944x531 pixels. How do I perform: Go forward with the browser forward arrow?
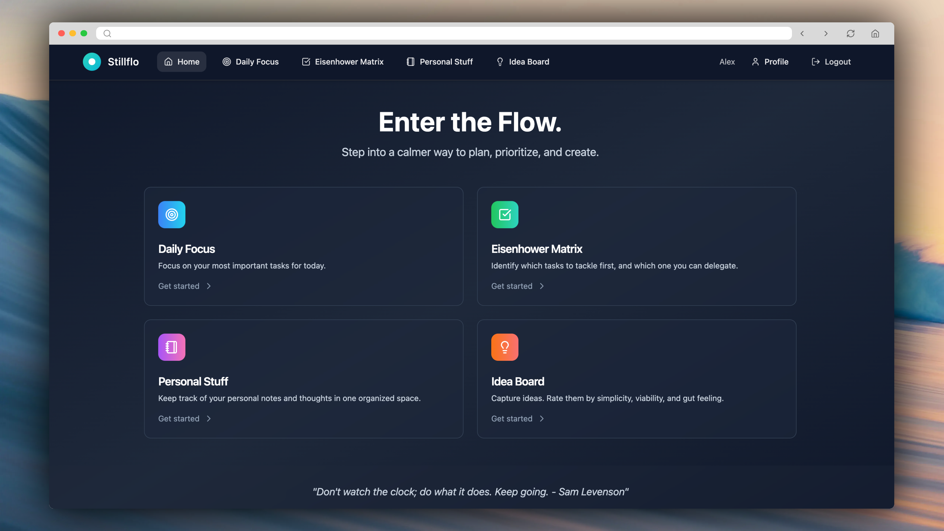coord(826,33)
